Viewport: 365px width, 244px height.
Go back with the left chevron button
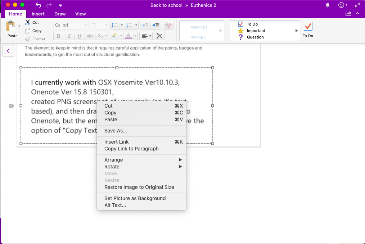(x=8, y=51)
